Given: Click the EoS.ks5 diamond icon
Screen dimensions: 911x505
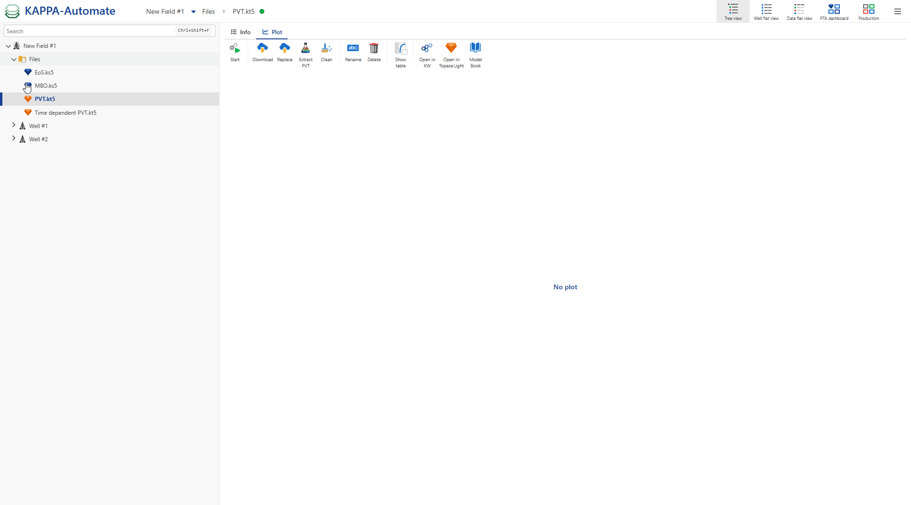Looking at the screenshot, I should click(28, 72).
